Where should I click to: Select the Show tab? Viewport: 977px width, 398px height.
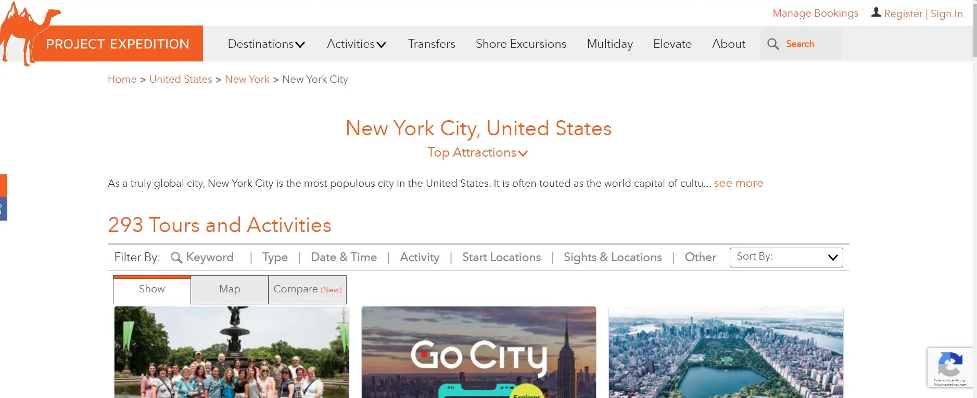click(152, 289)
